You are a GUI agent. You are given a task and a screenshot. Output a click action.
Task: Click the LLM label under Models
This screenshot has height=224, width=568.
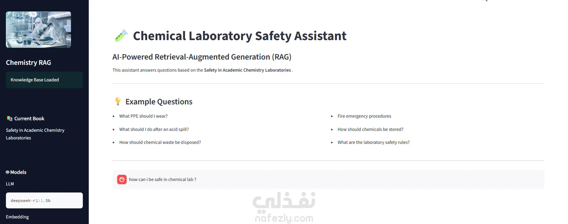pos(10,184)
